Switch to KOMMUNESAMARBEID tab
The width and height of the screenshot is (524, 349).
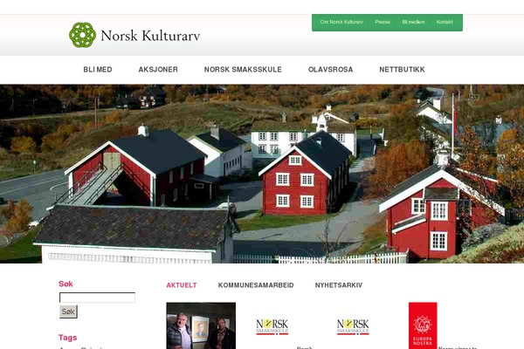(256, 285)
